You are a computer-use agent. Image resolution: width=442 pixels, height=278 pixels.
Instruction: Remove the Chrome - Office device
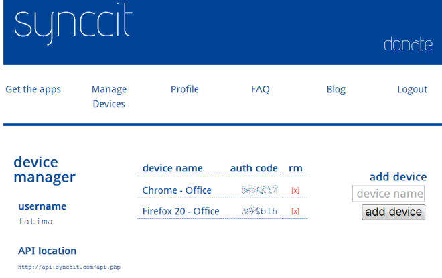(295, 190)
